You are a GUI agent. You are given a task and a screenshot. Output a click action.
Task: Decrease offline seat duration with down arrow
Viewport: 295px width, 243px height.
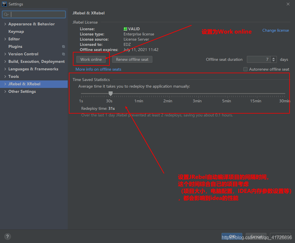pyautogui.click(x=274, y=61)
